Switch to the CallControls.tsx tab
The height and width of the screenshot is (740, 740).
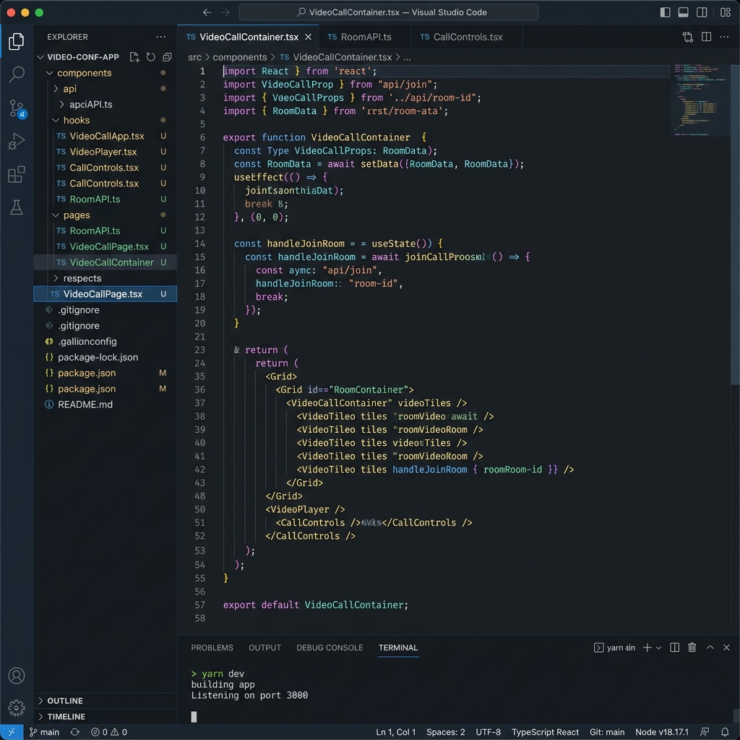467,37
